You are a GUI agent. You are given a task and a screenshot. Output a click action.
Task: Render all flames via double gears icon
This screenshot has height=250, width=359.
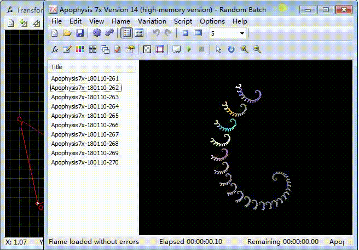point(109,33)
